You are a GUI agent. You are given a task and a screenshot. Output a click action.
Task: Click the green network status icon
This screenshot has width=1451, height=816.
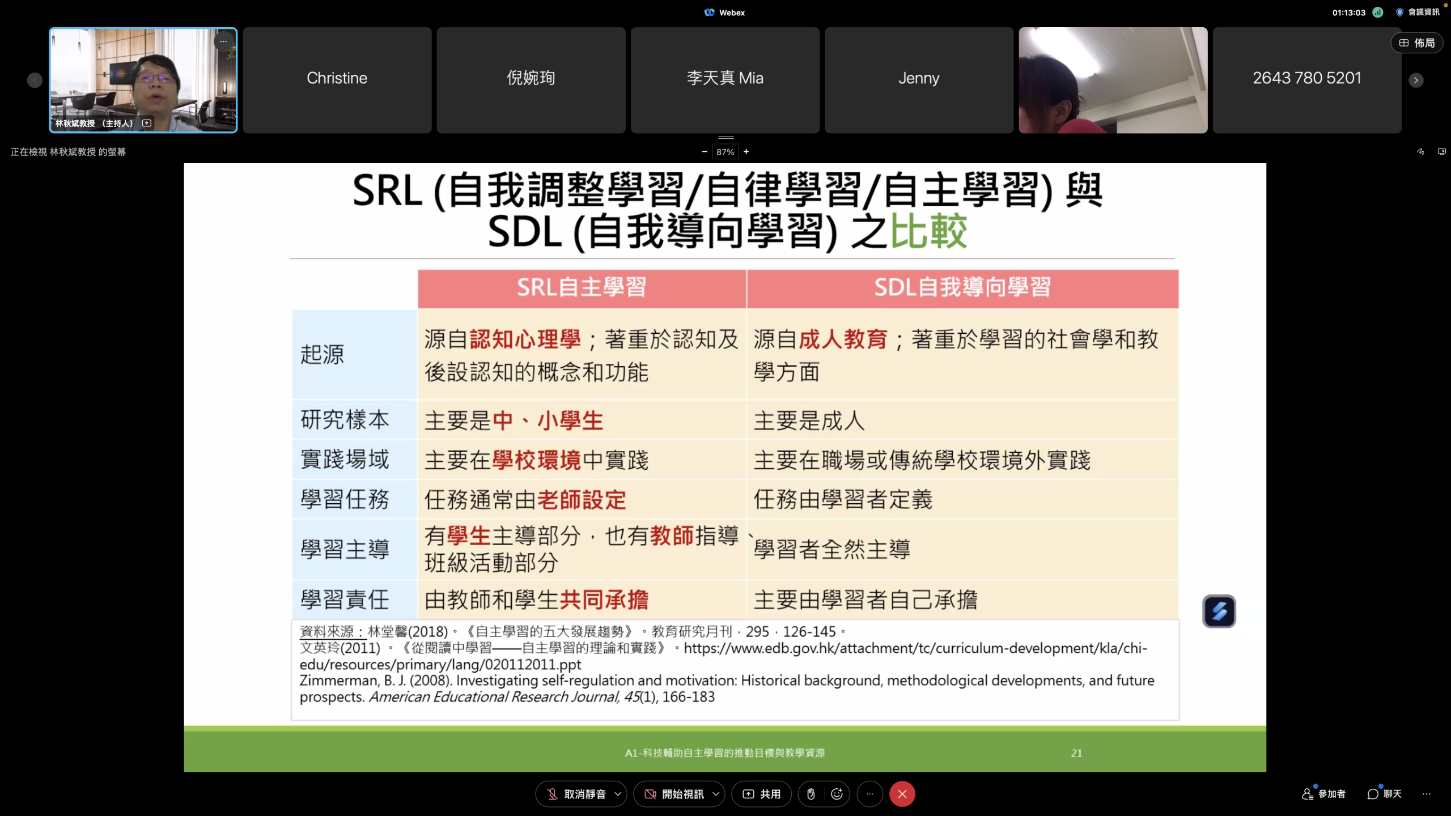pos(1378,12)
